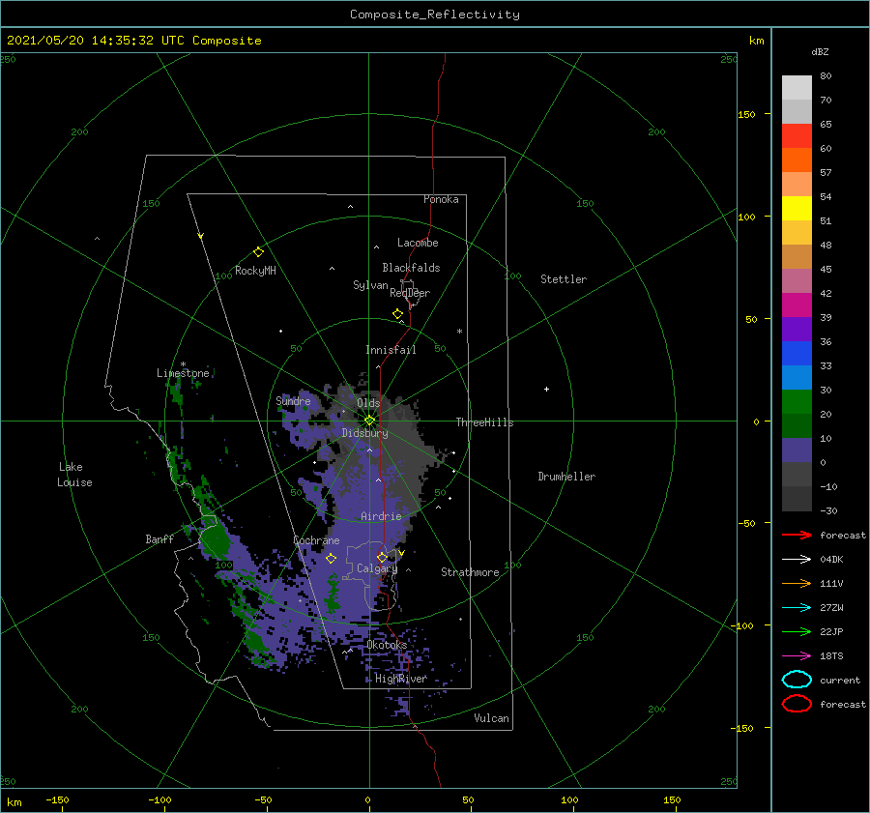Click the Olds city label

pyautogui.click(x=368, y=403)
